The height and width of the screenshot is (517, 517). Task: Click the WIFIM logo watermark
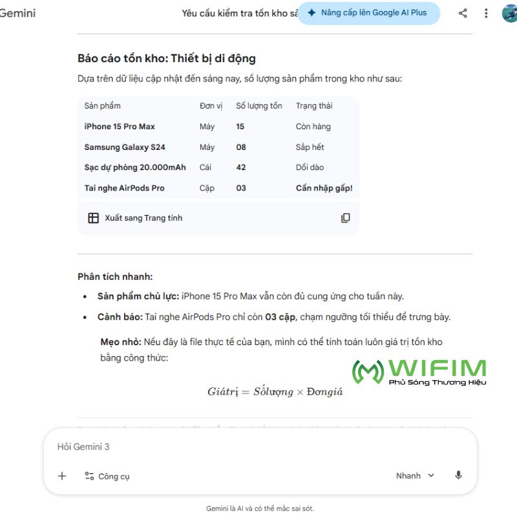(419, 372)
